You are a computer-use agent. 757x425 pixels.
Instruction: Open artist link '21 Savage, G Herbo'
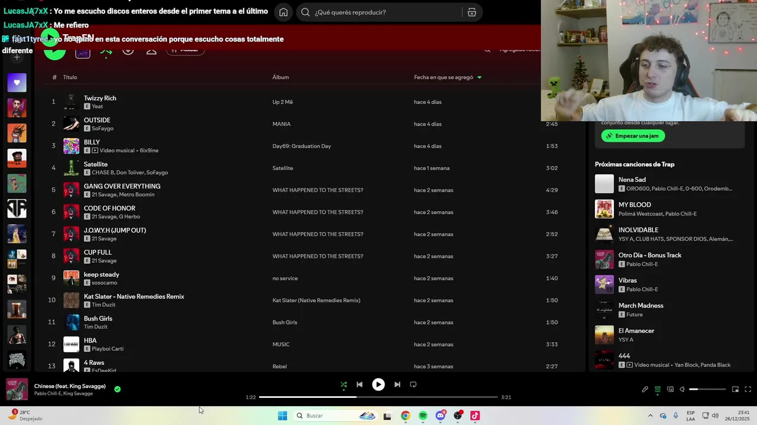[116, 217]
